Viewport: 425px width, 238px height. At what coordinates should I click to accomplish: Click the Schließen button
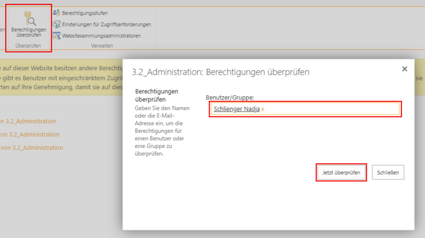388,173
